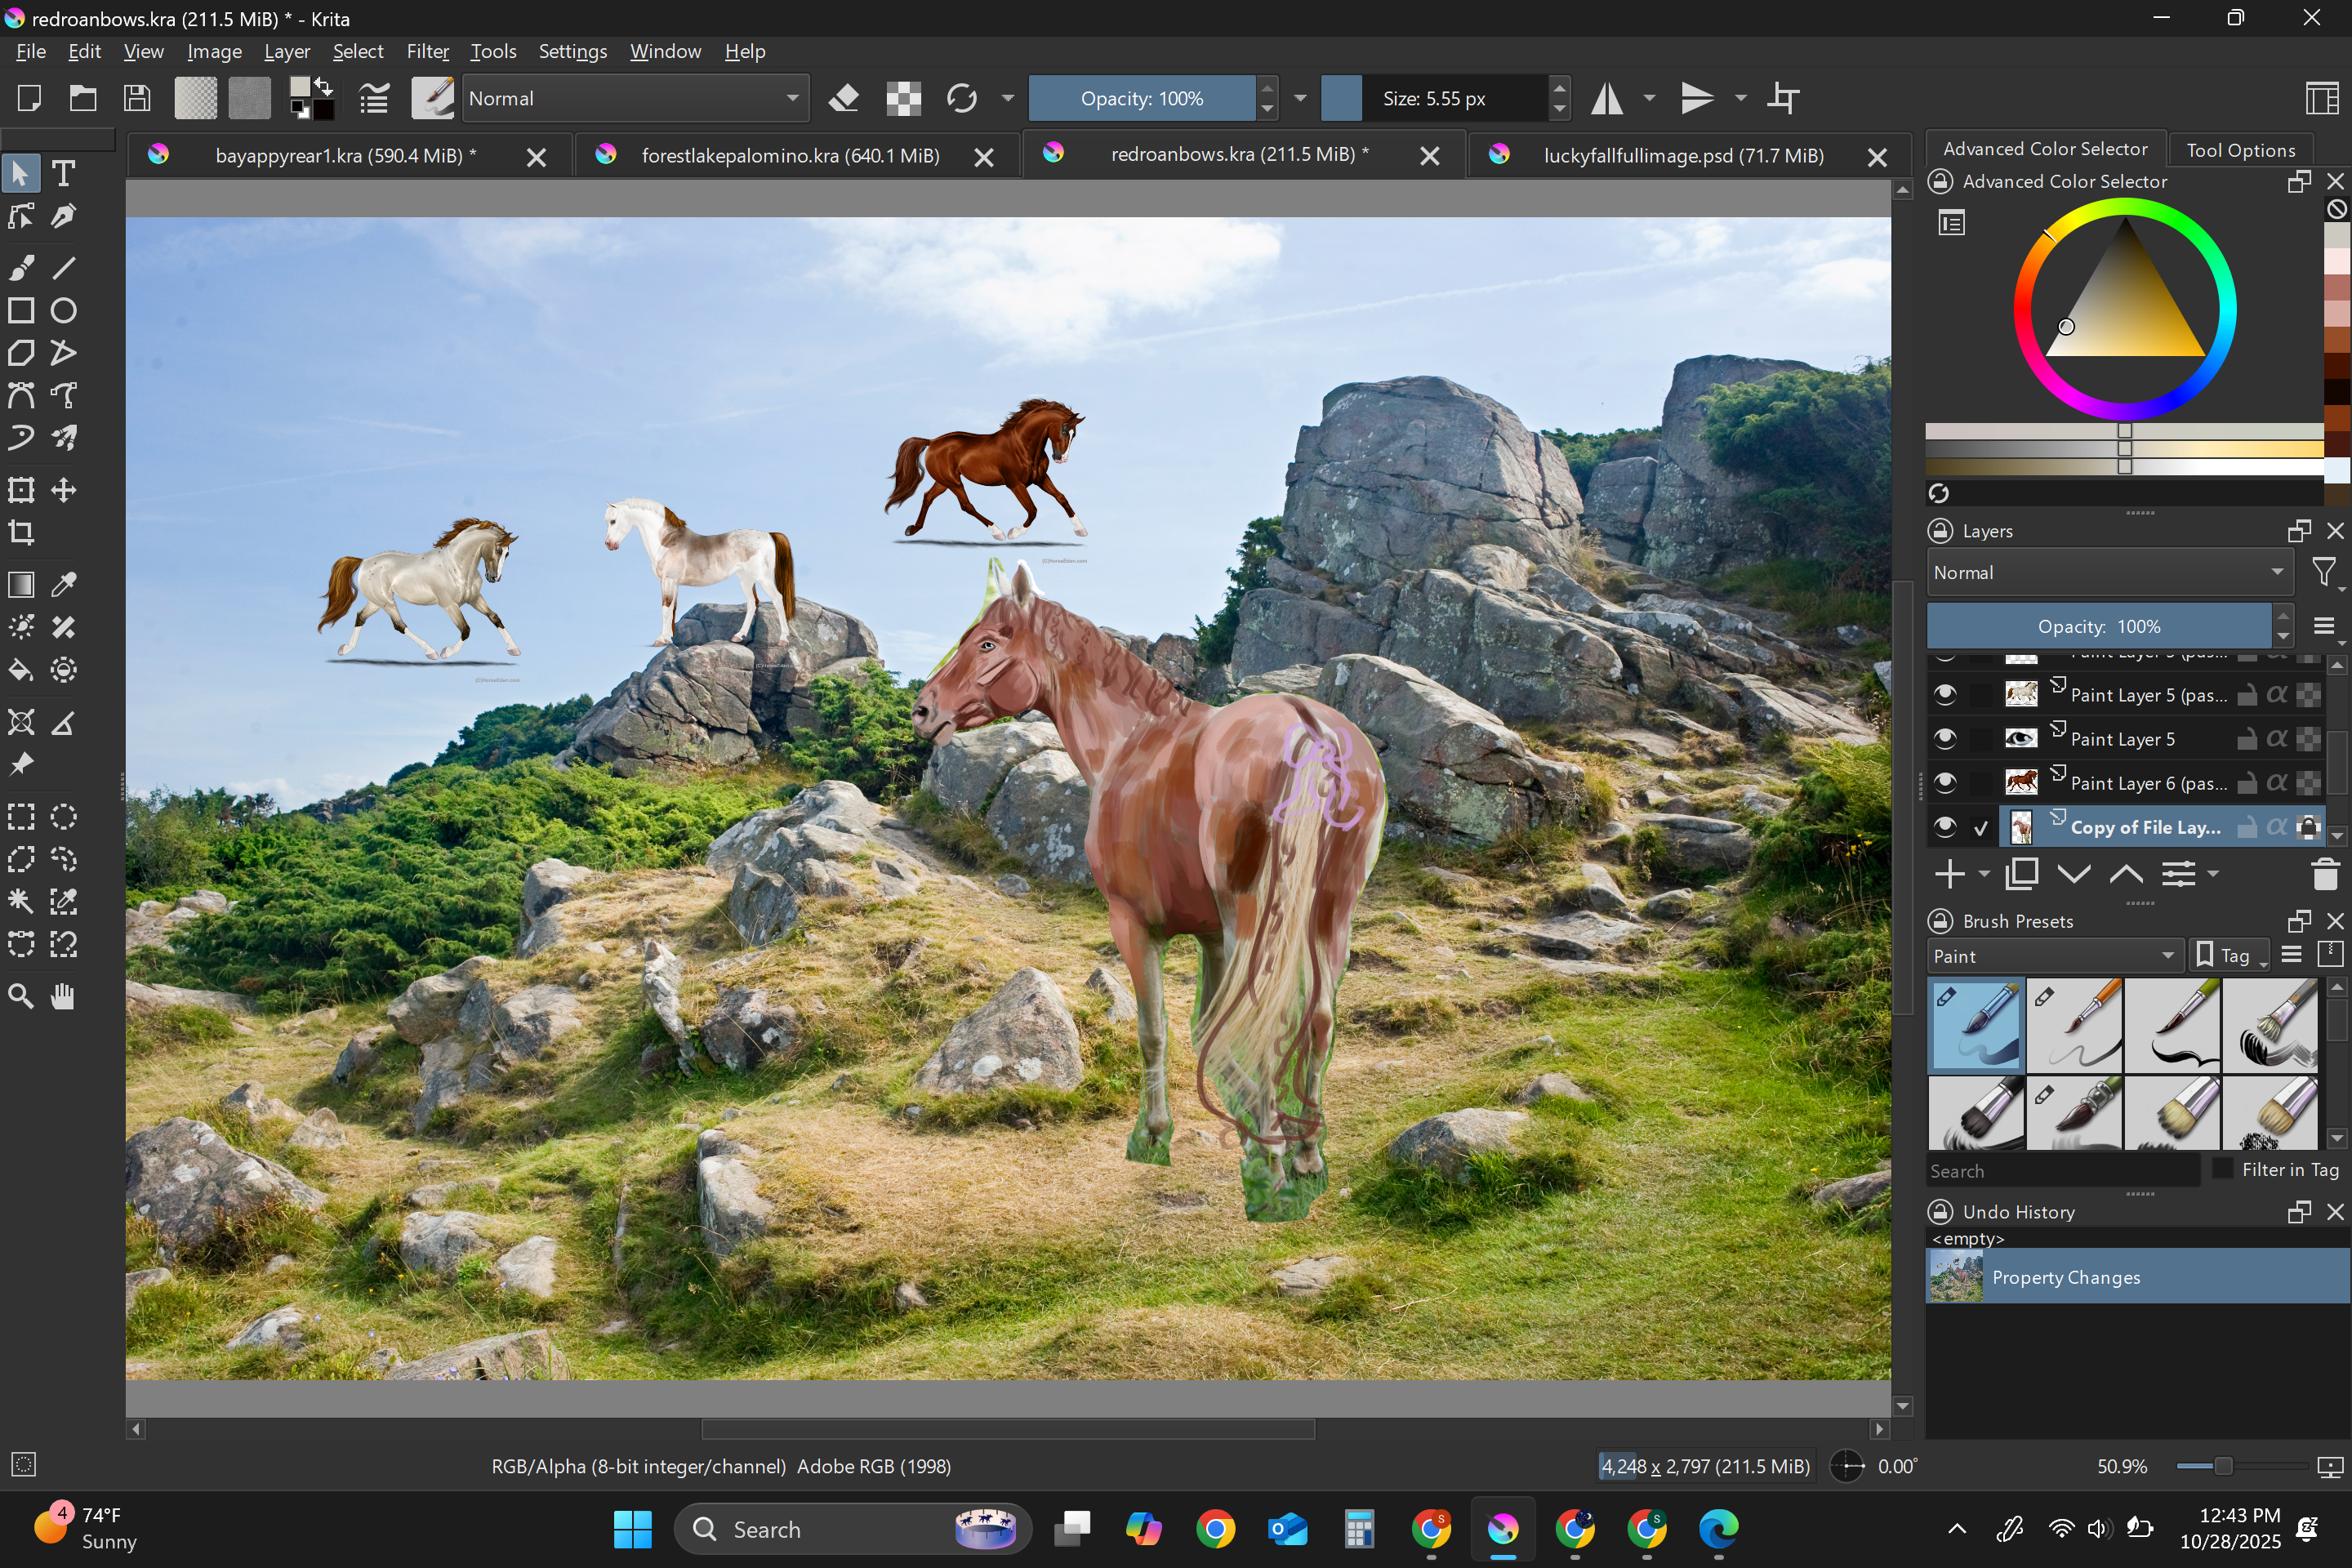Toggle visibility of Copy of File Layer

(x=1944, y=827)
